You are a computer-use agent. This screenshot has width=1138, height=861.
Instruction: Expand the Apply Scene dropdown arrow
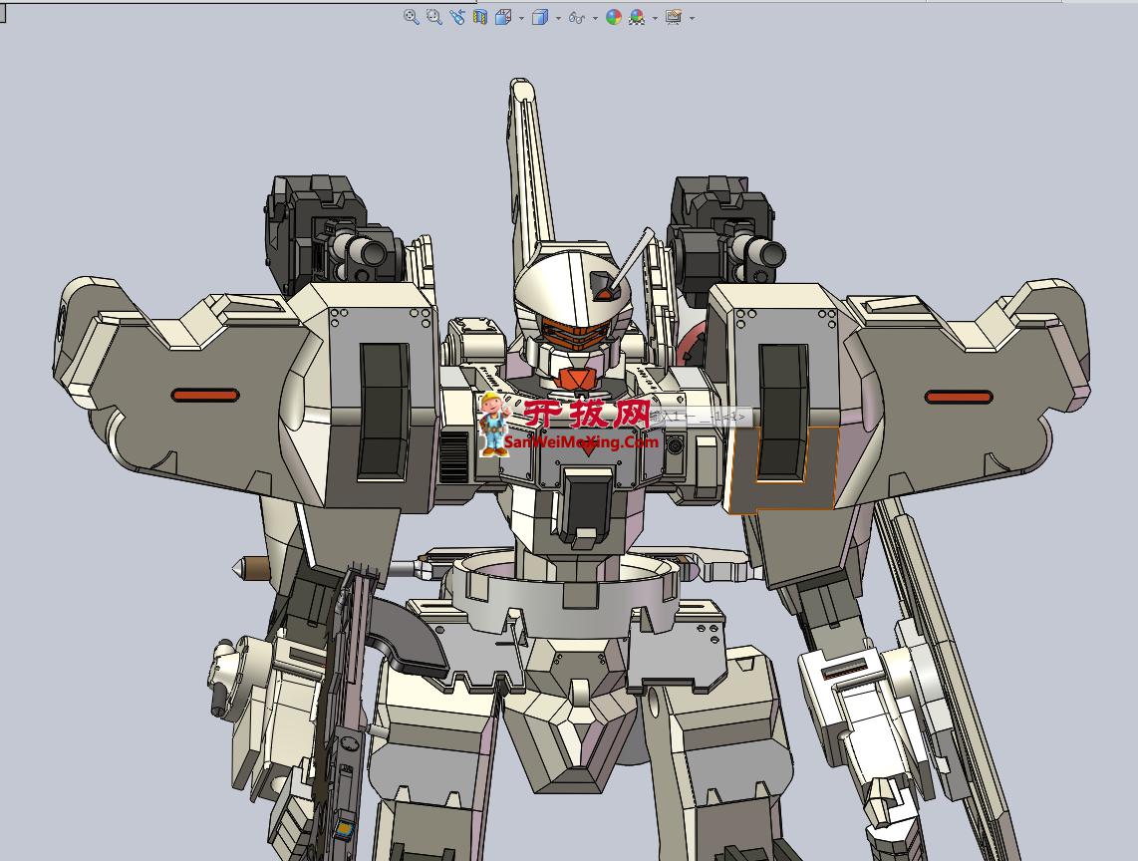pyautogui.click(x=655, y=17)
